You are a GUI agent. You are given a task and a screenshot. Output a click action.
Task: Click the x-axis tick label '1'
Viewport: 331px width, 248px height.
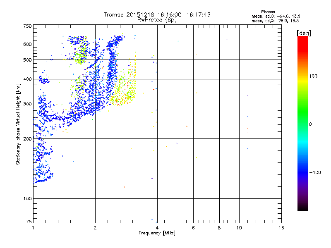tap(33, 228)
